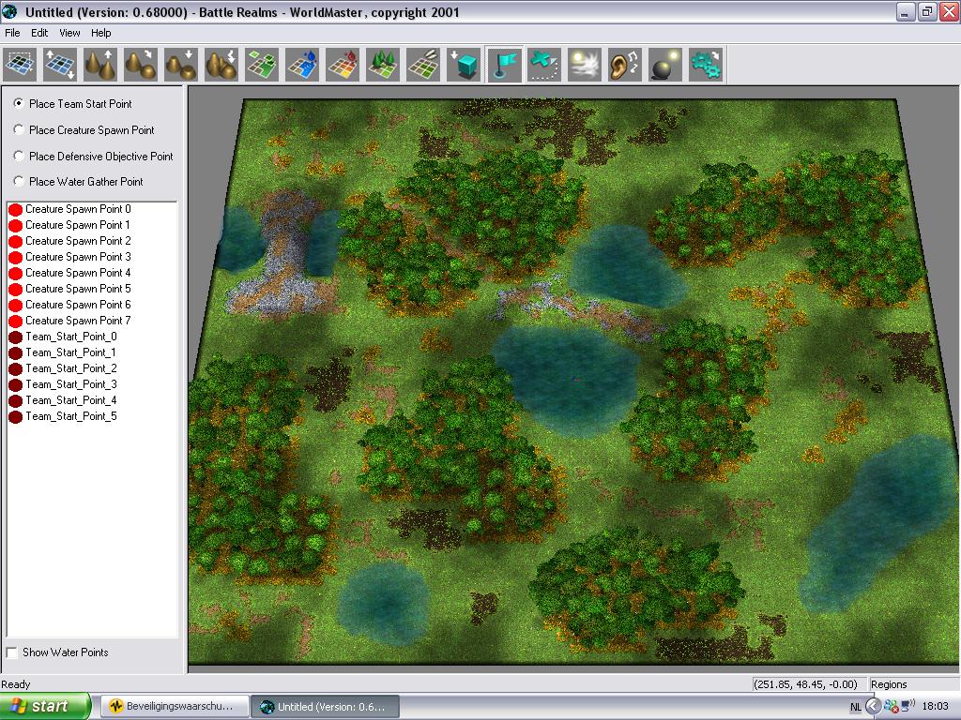Select the teal airplane path tool
The image size is (961, 720).
[544, 65]
